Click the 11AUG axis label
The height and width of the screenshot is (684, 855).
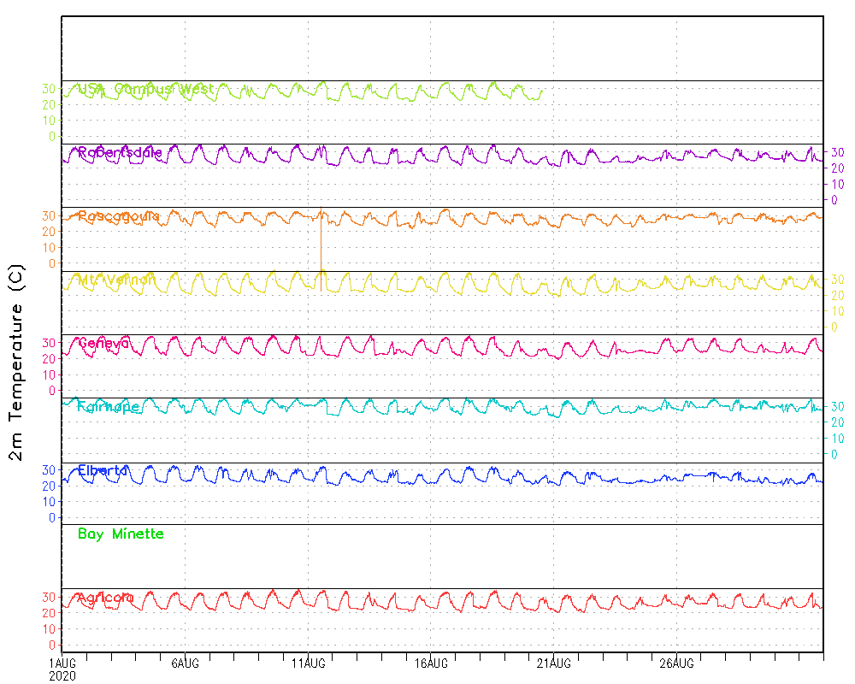(308, 663)
